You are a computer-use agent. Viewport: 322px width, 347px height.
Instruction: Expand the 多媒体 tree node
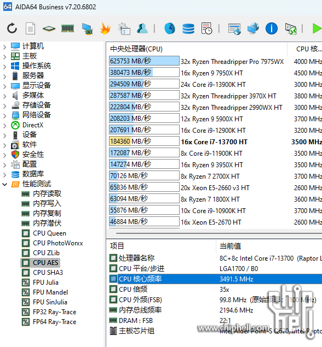(x=5, y=96)
